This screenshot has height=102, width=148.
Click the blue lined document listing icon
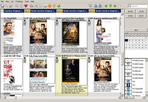(36, 6)
